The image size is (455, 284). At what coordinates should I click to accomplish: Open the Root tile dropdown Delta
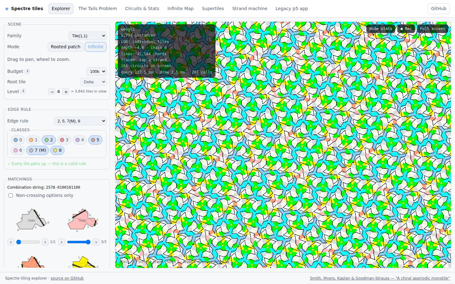93,82
